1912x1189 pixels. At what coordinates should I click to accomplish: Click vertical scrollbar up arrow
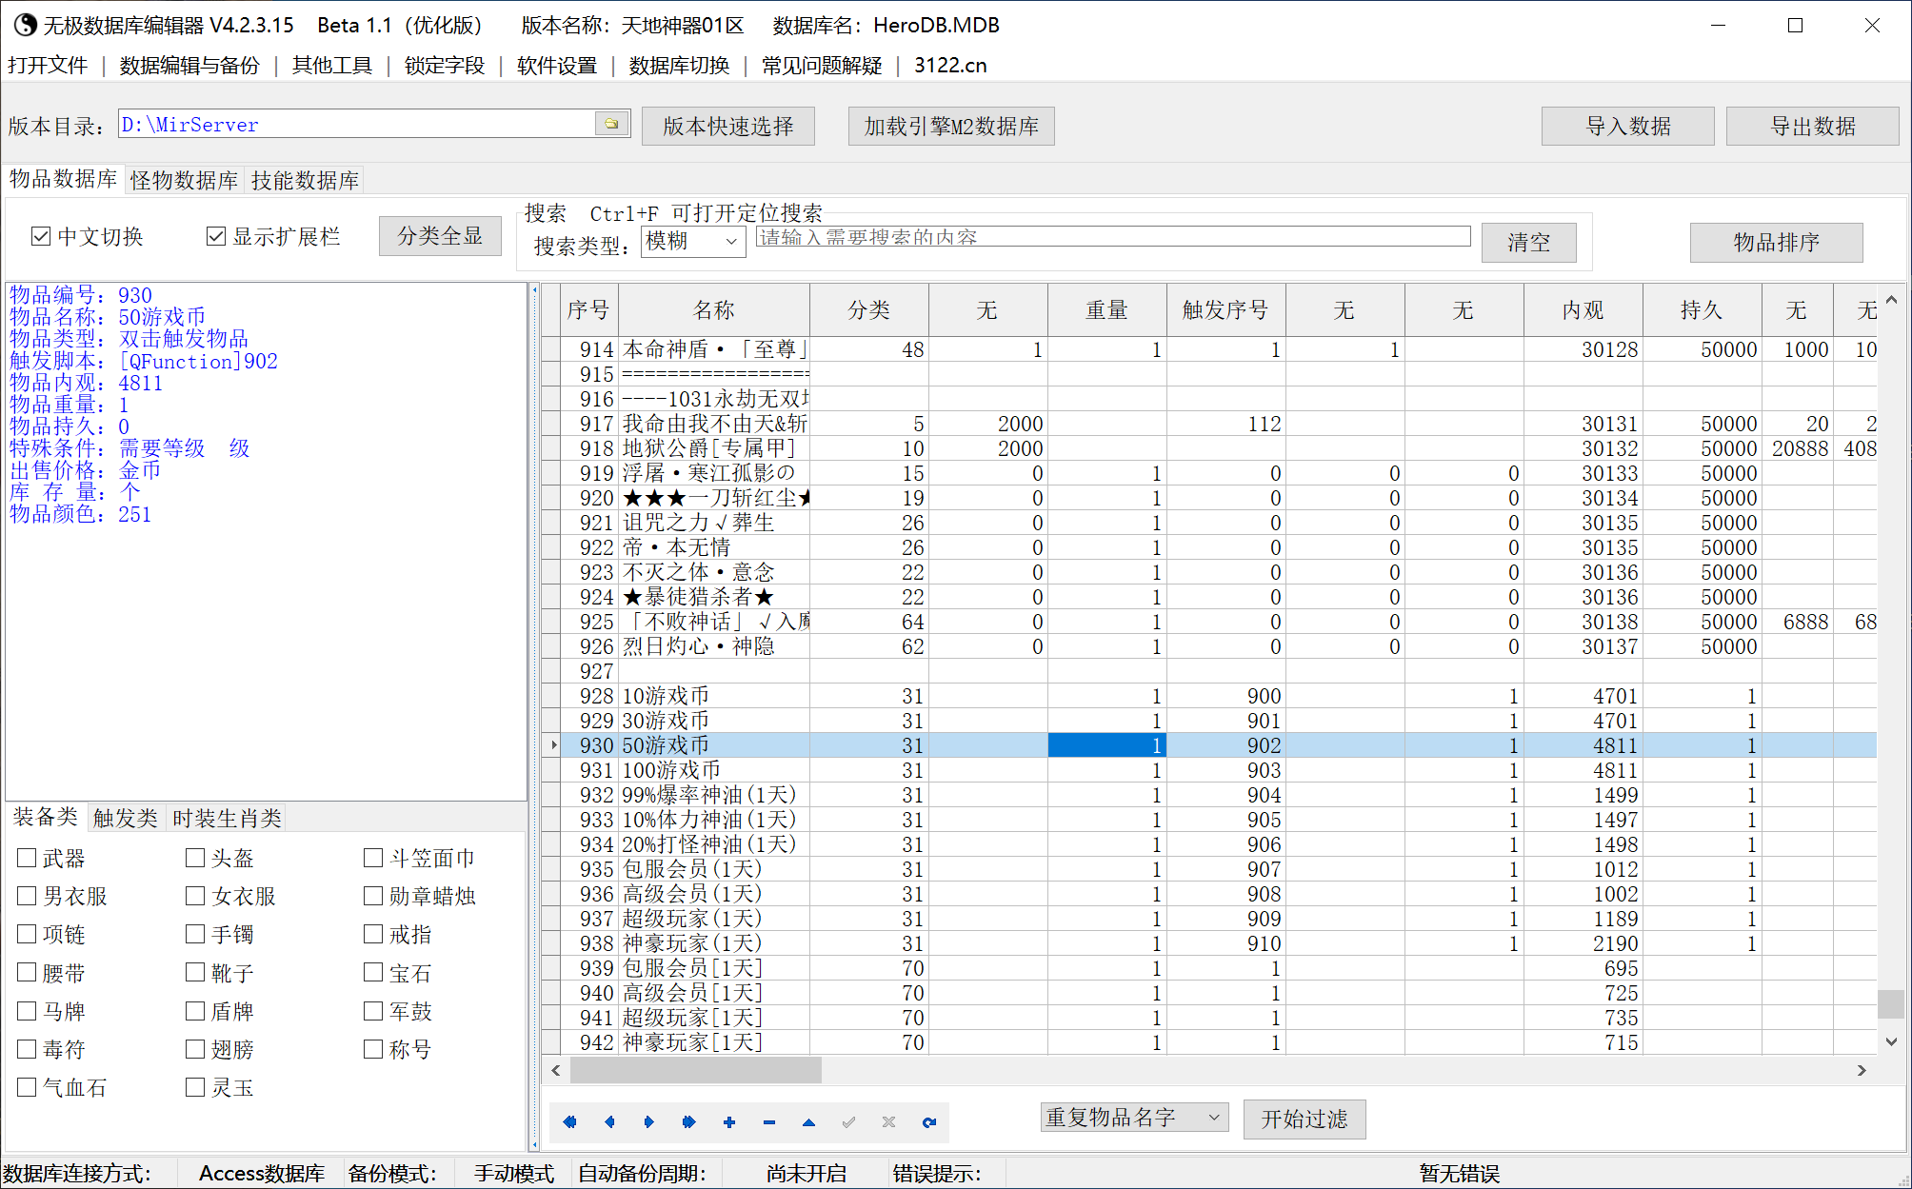pos(1891,300)
